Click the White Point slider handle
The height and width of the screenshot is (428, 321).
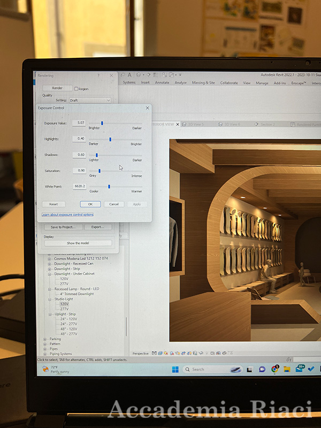(x=109, y=186)
